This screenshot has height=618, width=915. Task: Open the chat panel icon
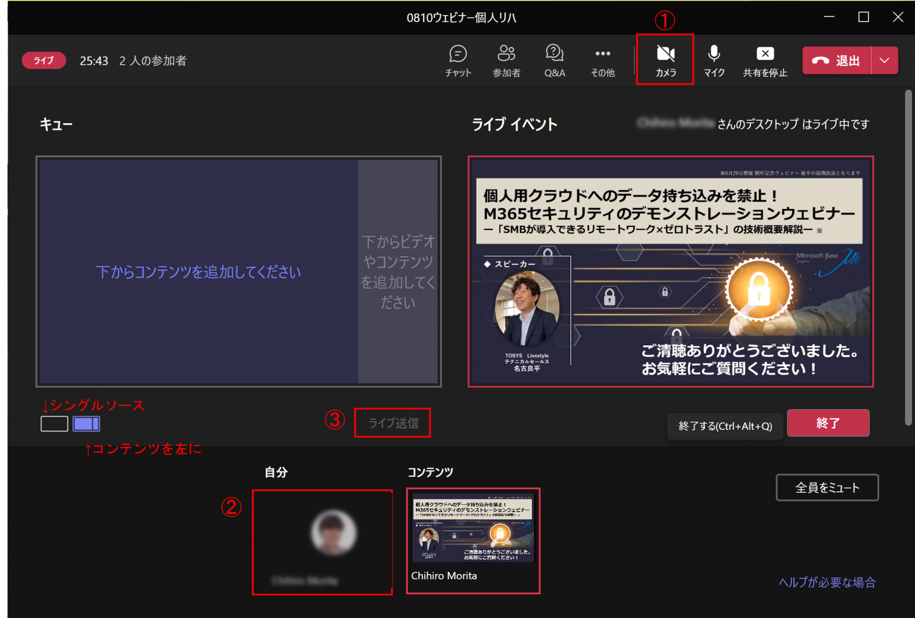[458, 60]
